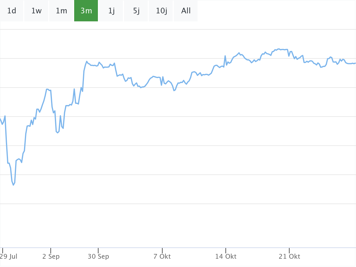Select the 1d time range tab
The image size is (356, 267).
[x=12, y=11]
